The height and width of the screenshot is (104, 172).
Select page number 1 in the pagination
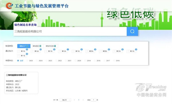(79, 100)
